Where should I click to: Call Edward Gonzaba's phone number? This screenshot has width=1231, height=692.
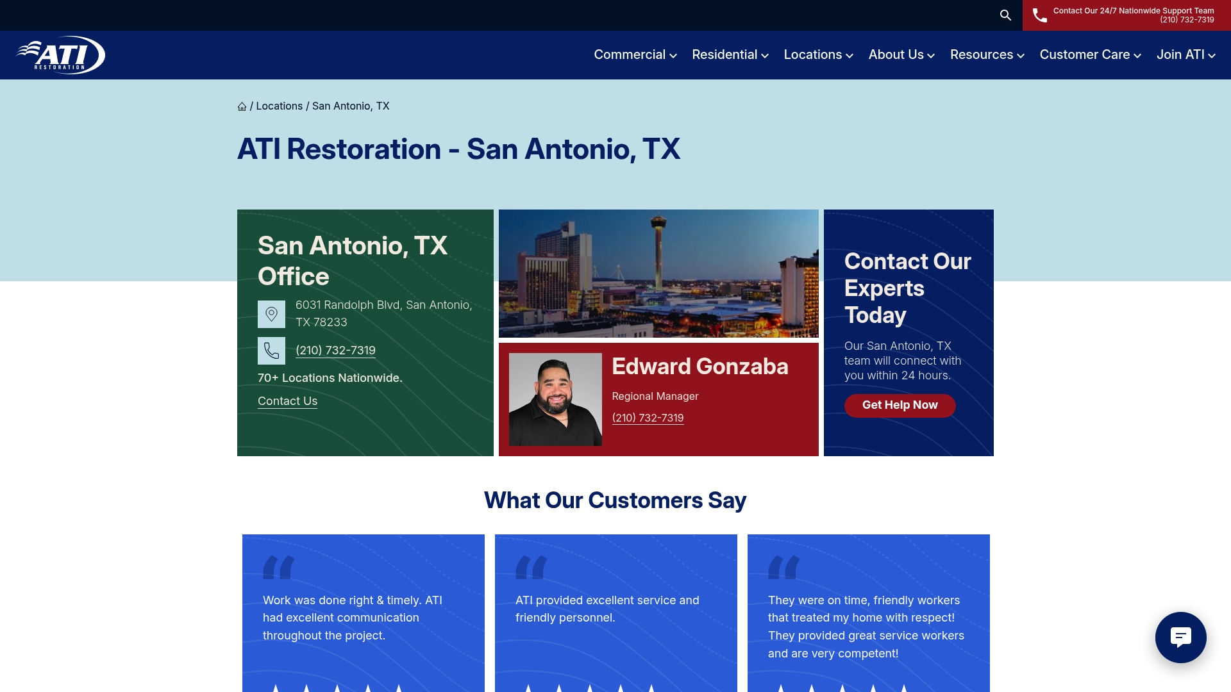[x=648, y=418]
